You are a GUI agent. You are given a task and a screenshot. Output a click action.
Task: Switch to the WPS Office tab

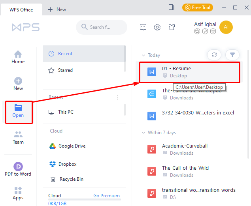(21, 9)
